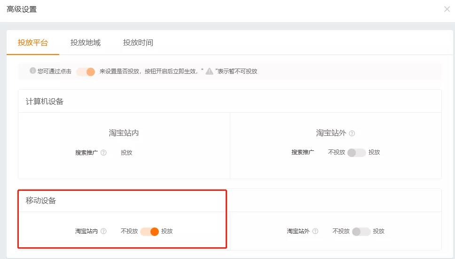Switch to the 投放地域 tab
This screenshot has height=259, width=455.
pos(86,43)
